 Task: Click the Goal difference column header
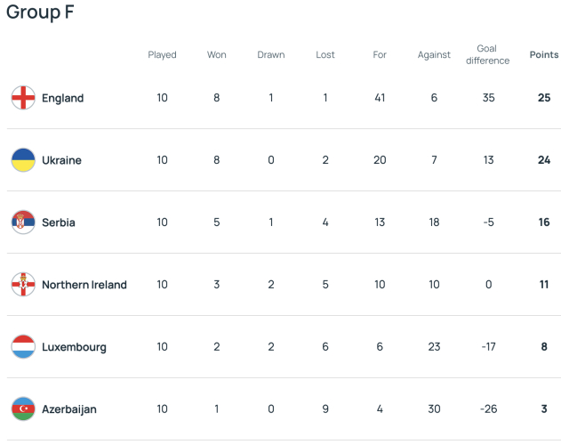coord(487,54)
